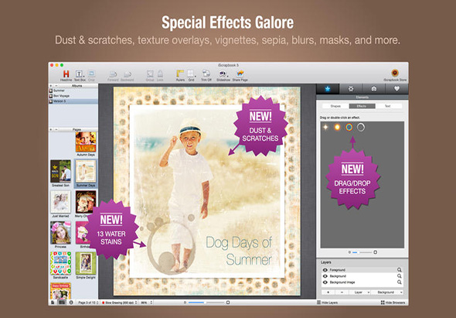The width and height of the screenshot is (456, 318).
Task: Open the Just Married page thumbnail
Action: tap(60, 202)
